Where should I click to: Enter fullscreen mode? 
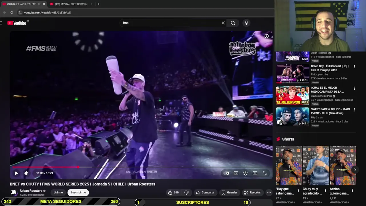click(264, 173)
